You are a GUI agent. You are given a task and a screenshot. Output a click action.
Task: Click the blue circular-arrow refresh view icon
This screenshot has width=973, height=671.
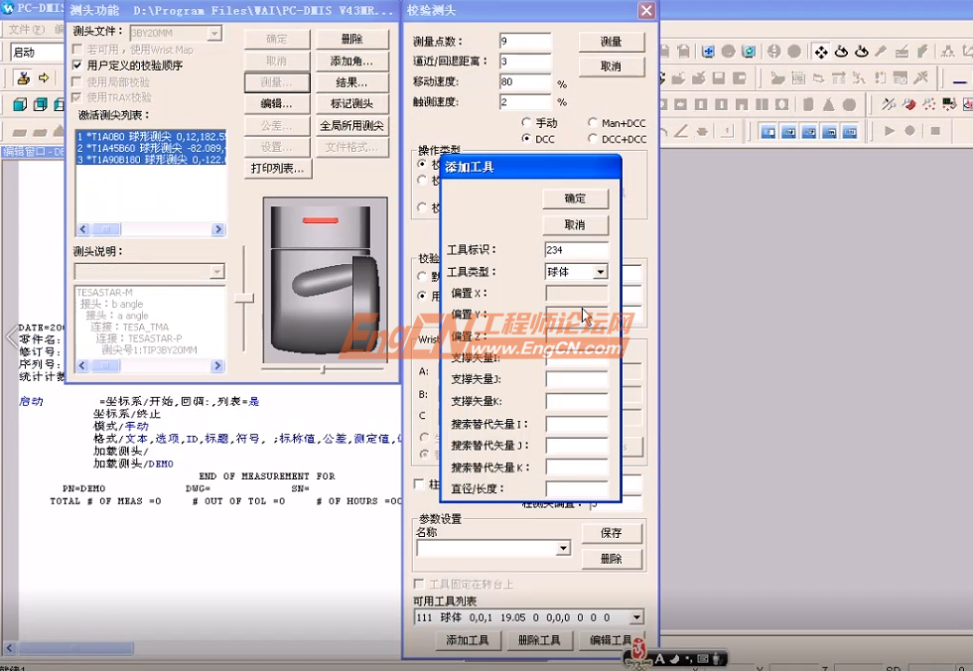point(749,52)
